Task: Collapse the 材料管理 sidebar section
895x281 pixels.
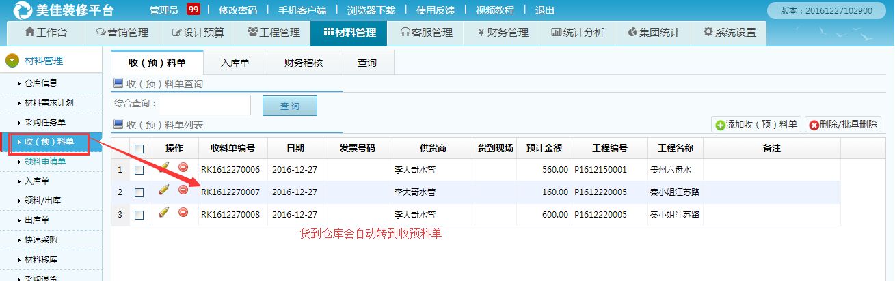Action: click(x=12, y=61)
